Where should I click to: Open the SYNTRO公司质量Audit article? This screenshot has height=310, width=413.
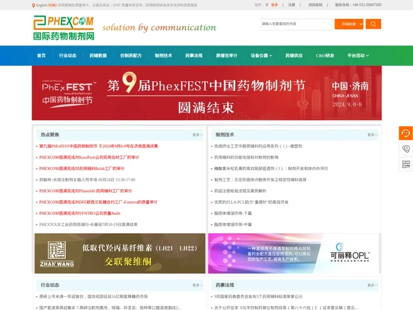(x=80, y=213)
